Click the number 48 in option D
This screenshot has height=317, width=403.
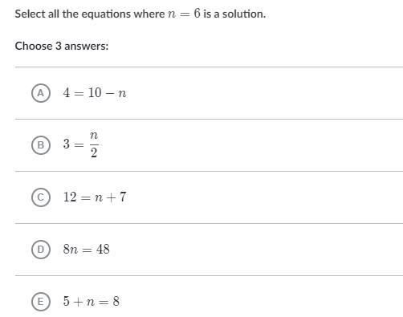tap(103, 250)
